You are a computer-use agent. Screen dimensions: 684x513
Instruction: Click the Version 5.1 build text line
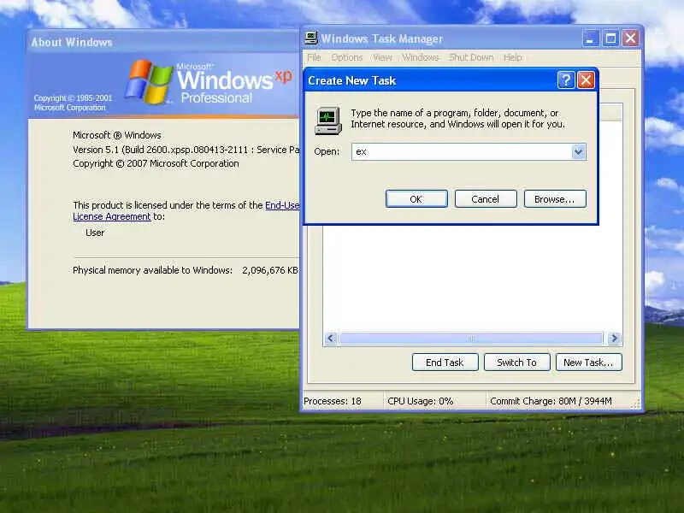[186, 150]
